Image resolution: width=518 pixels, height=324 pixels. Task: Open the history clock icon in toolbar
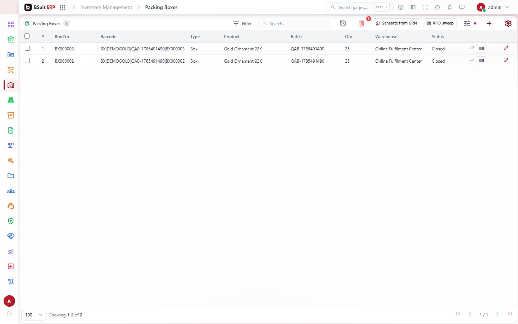click(343, 23)
